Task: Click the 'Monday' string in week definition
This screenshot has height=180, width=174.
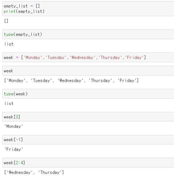Action: click(33, 57)
